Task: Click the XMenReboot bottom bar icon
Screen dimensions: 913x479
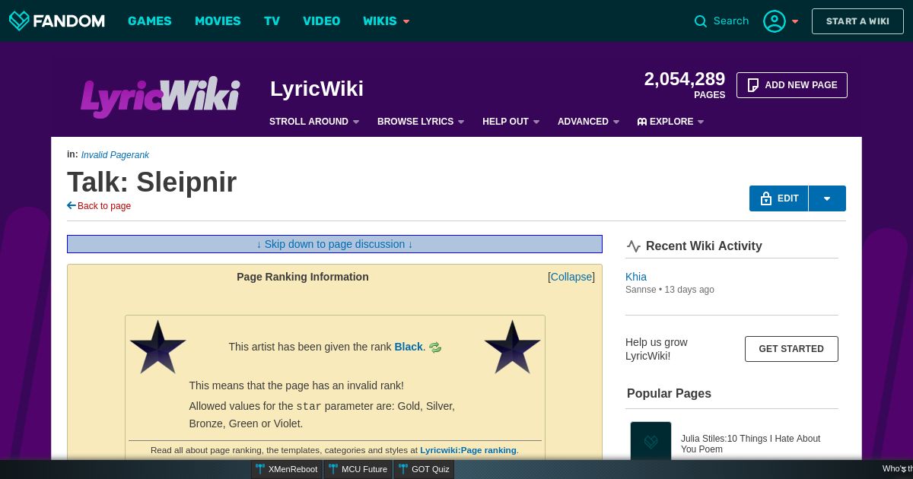Action: click(x=260, y=469)
